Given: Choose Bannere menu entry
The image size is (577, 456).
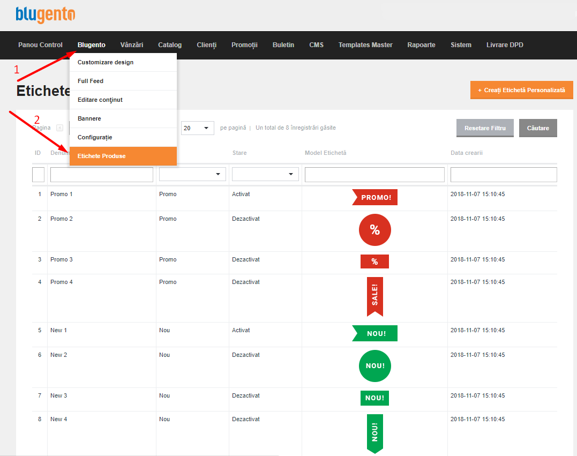Looking at the screenshot, I should click(x=123, y=118).
